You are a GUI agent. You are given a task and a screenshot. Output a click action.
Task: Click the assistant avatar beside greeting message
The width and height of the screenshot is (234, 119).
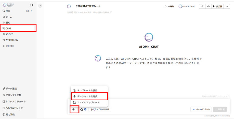tap(98, 58)
